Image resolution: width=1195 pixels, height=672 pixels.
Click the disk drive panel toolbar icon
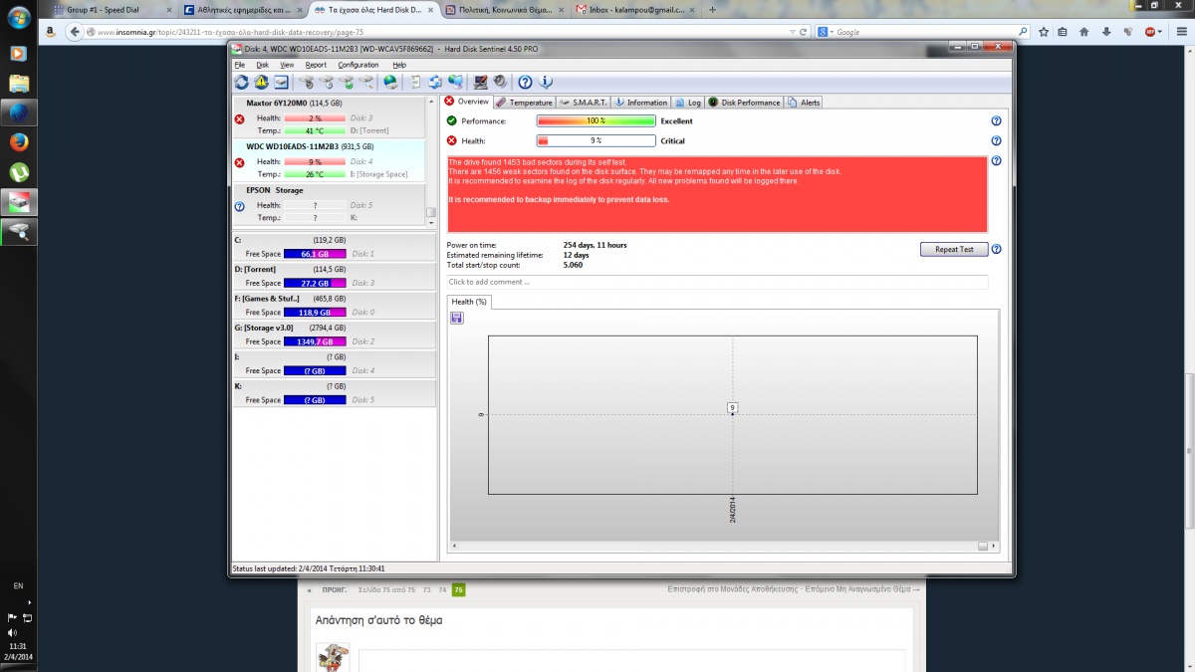[281, 82]
